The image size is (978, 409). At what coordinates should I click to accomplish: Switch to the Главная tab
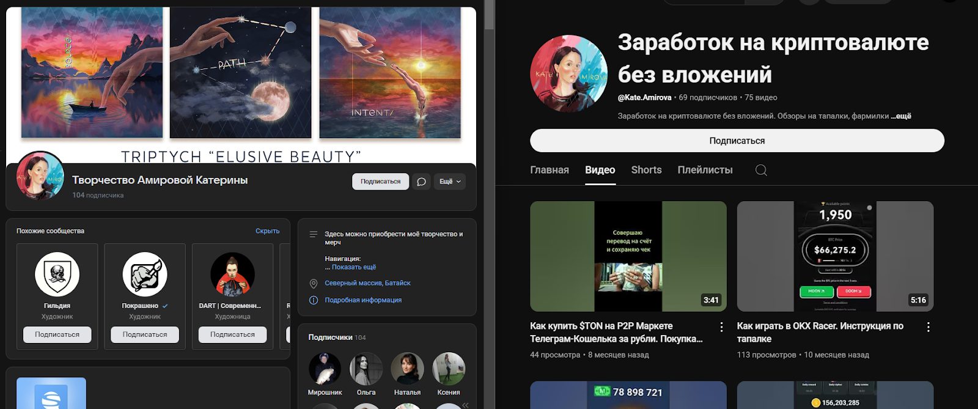point(550,170)
